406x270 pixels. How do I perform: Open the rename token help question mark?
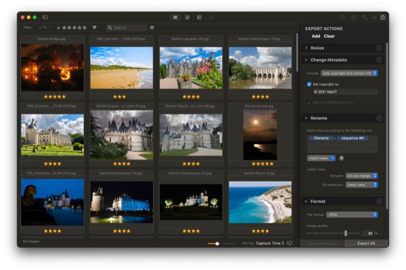tap(341, 158)
